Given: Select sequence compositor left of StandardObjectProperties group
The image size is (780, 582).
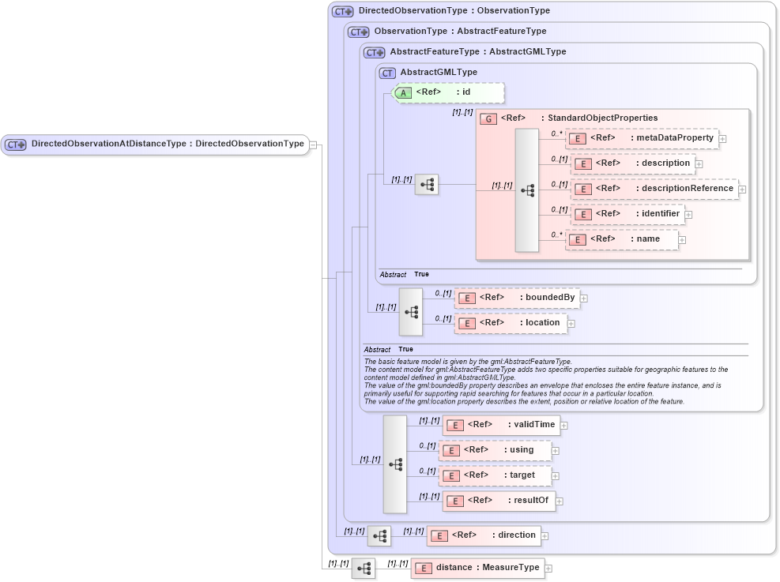Looking at the screenshot, I should click(427, 185).
